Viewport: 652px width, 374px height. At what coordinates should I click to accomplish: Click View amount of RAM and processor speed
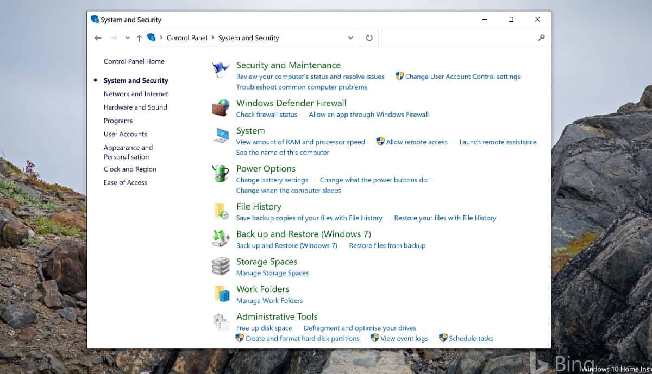pos(300,142)
